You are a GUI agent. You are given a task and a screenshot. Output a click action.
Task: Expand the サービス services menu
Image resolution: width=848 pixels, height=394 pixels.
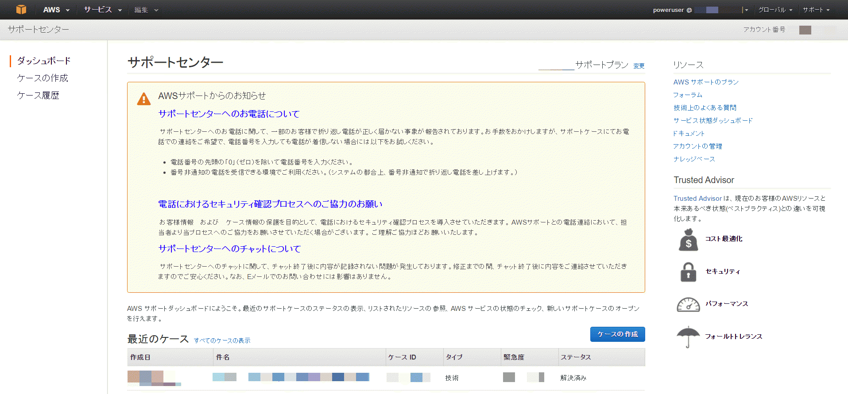103,10
